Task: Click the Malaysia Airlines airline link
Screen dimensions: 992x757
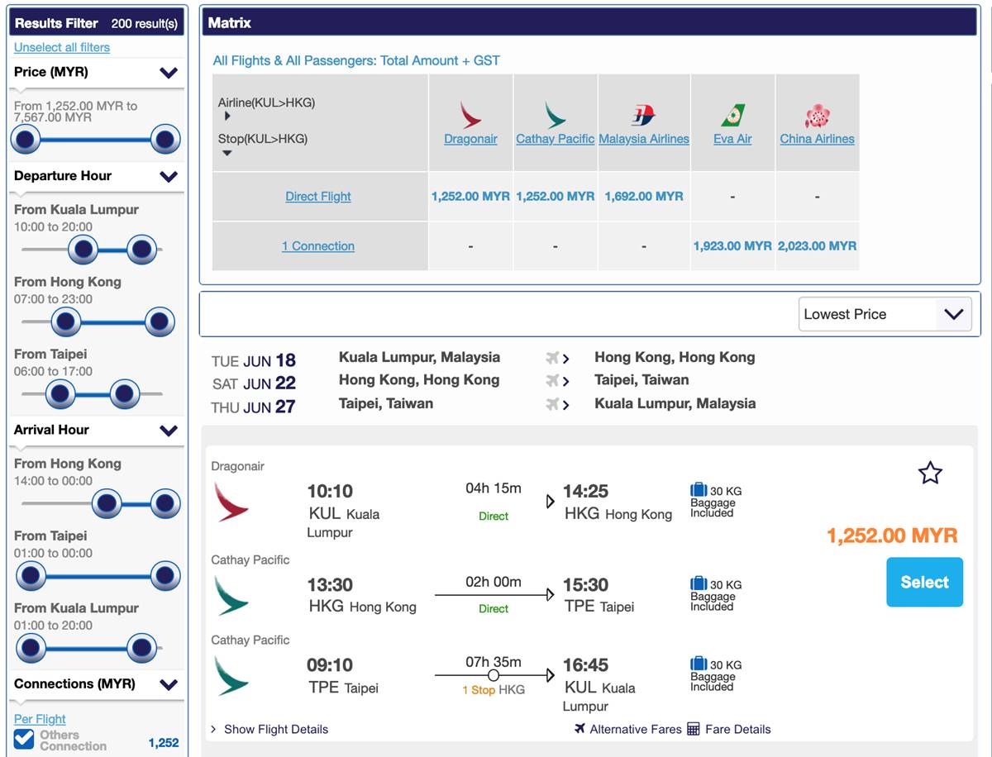Action: pos(644,139)
